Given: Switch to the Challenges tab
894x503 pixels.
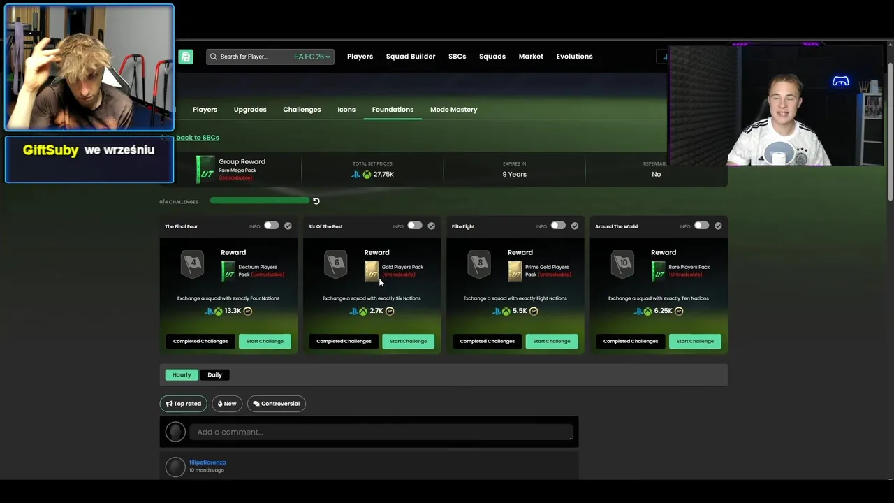Looking at the screenshot, I should click(x=302, y=110).
